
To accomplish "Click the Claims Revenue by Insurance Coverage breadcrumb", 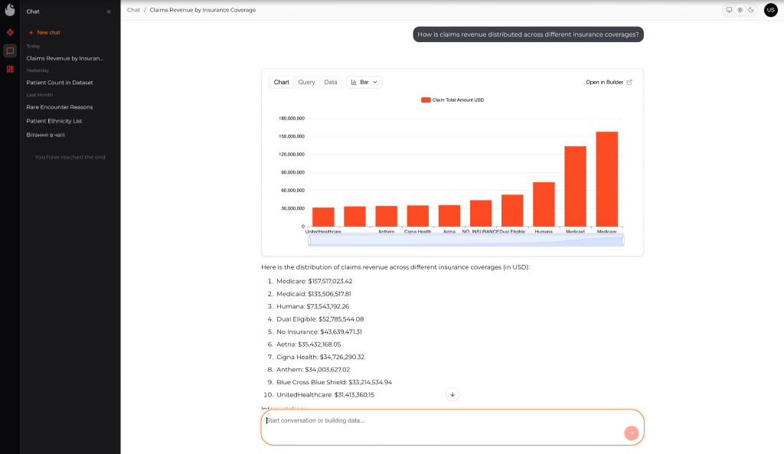I will pos(202,10).
